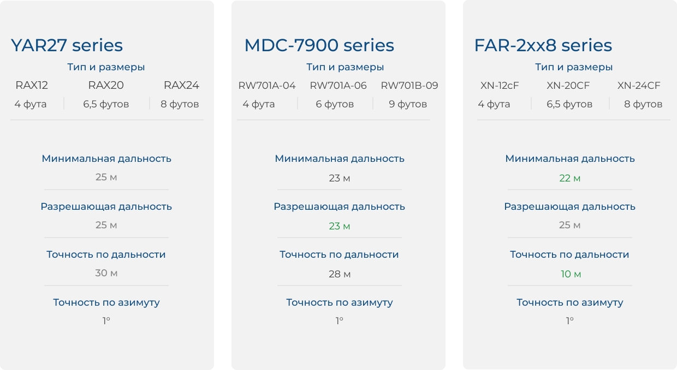Click the green 23 м resolution value
Viewport: 677px width, 370px height.
(x=339, y=226)
